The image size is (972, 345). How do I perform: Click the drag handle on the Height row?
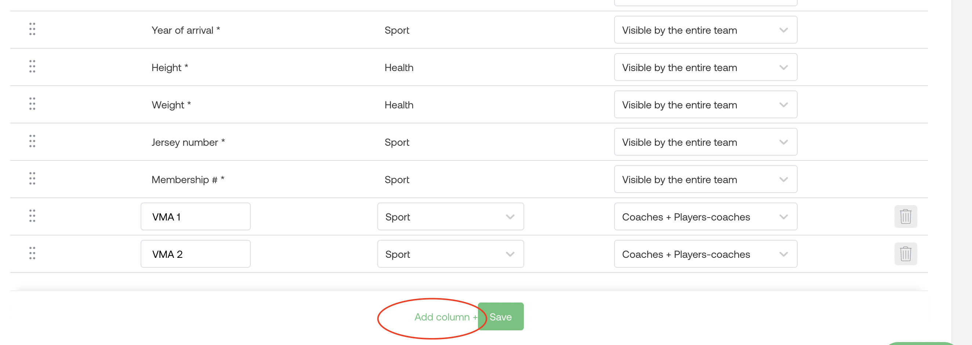pos(32,66)
